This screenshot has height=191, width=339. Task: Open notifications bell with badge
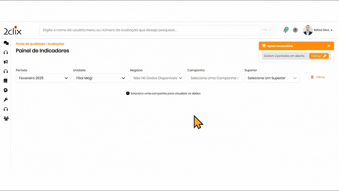(285, 30)
